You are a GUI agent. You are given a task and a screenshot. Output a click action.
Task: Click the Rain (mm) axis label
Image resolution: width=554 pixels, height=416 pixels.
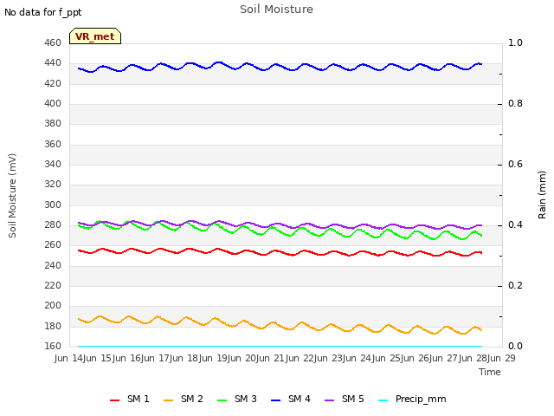click(542, 195)
